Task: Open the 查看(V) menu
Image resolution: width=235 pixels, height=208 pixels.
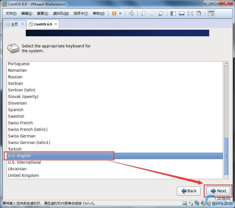Action: (x=43, y=13)
